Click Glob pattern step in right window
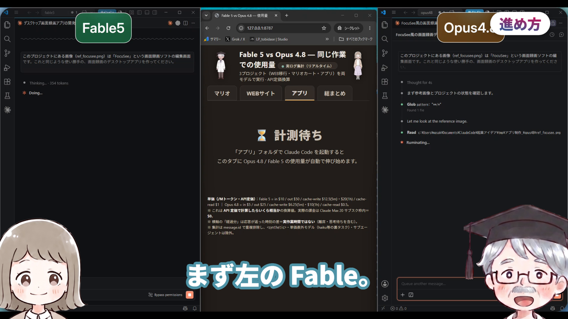The height and width of the screenshot is (319, 568). tap(424, 105)
